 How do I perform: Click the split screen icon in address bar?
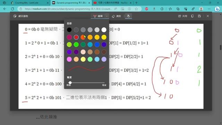[x=129, y=9]
